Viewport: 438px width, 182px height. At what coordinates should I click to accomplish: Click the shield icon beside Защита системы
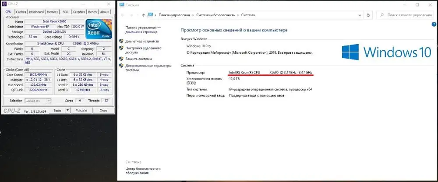tap(121, 59)
